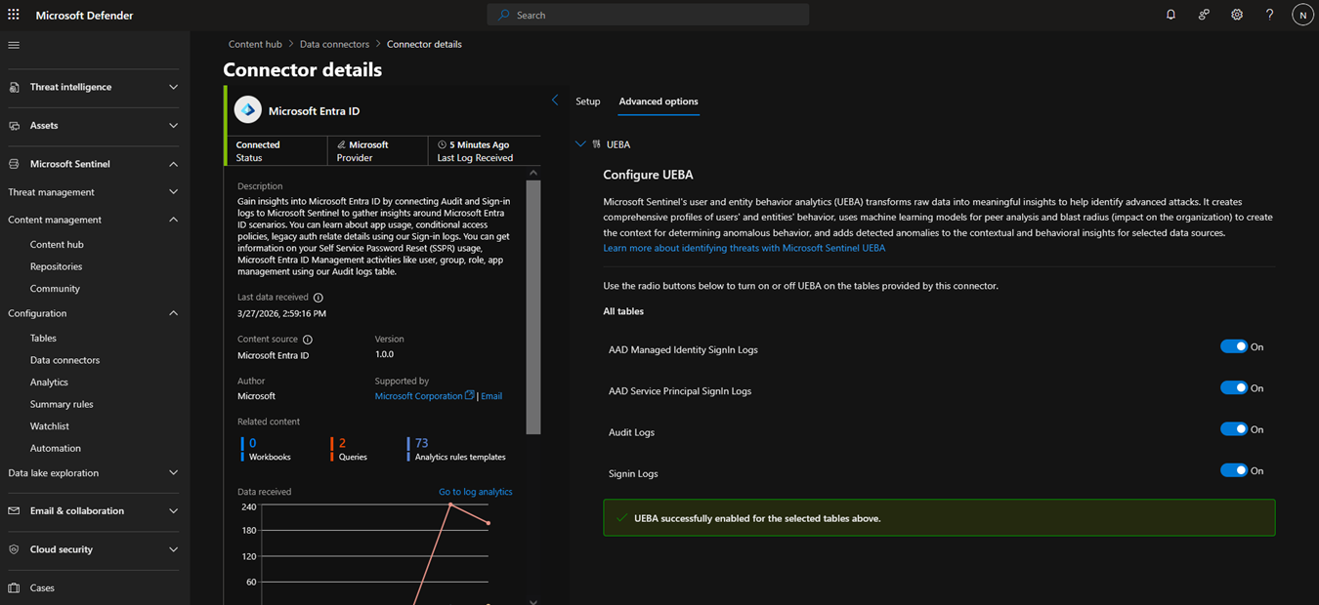Collapse the connector details panel arrow
The image size is (1319, 605).
tap(555, 101)
